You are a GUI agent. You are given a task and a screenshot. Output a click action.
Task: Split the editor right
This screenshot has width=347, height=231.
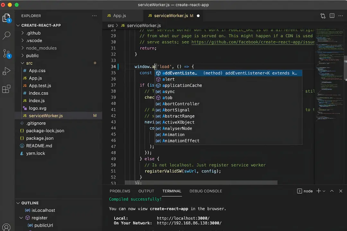click(x=332, y=16)
